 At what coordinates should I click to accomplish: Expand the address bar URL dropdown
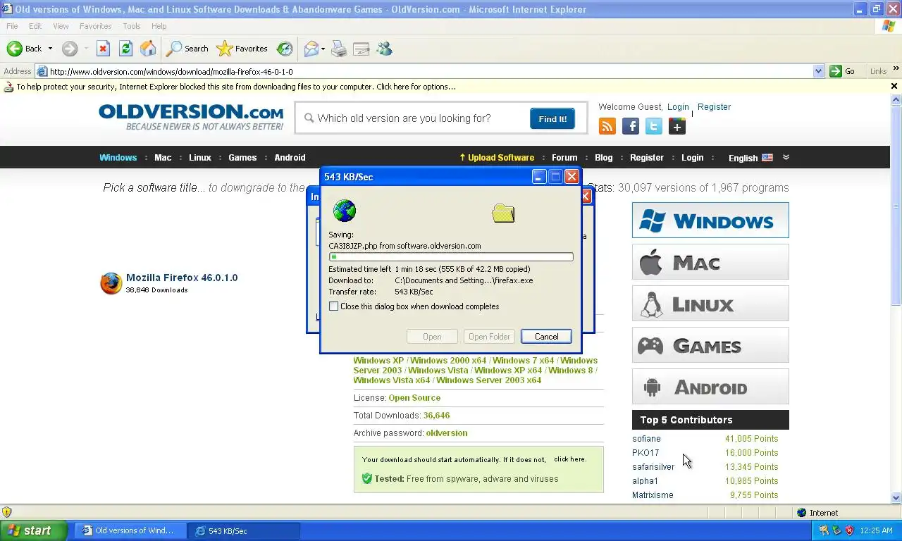(x=818, y=71)
